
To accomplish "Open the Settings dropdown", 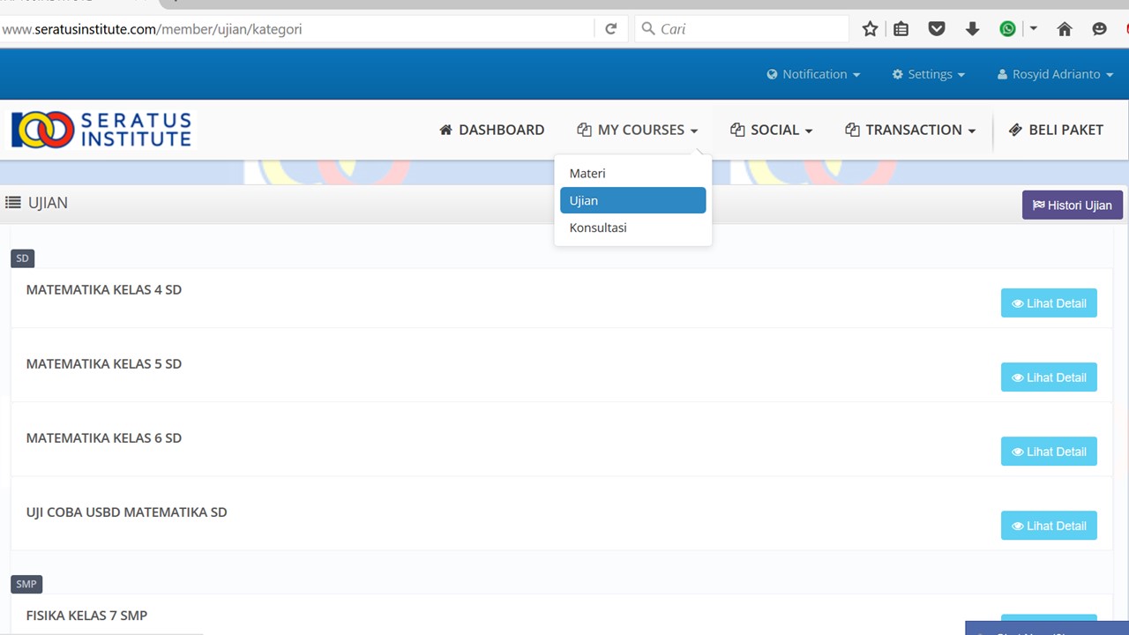I will point(929,74).
